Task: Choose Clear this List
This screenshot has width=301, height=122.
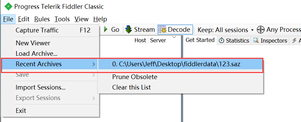Action: click(132, 87)
